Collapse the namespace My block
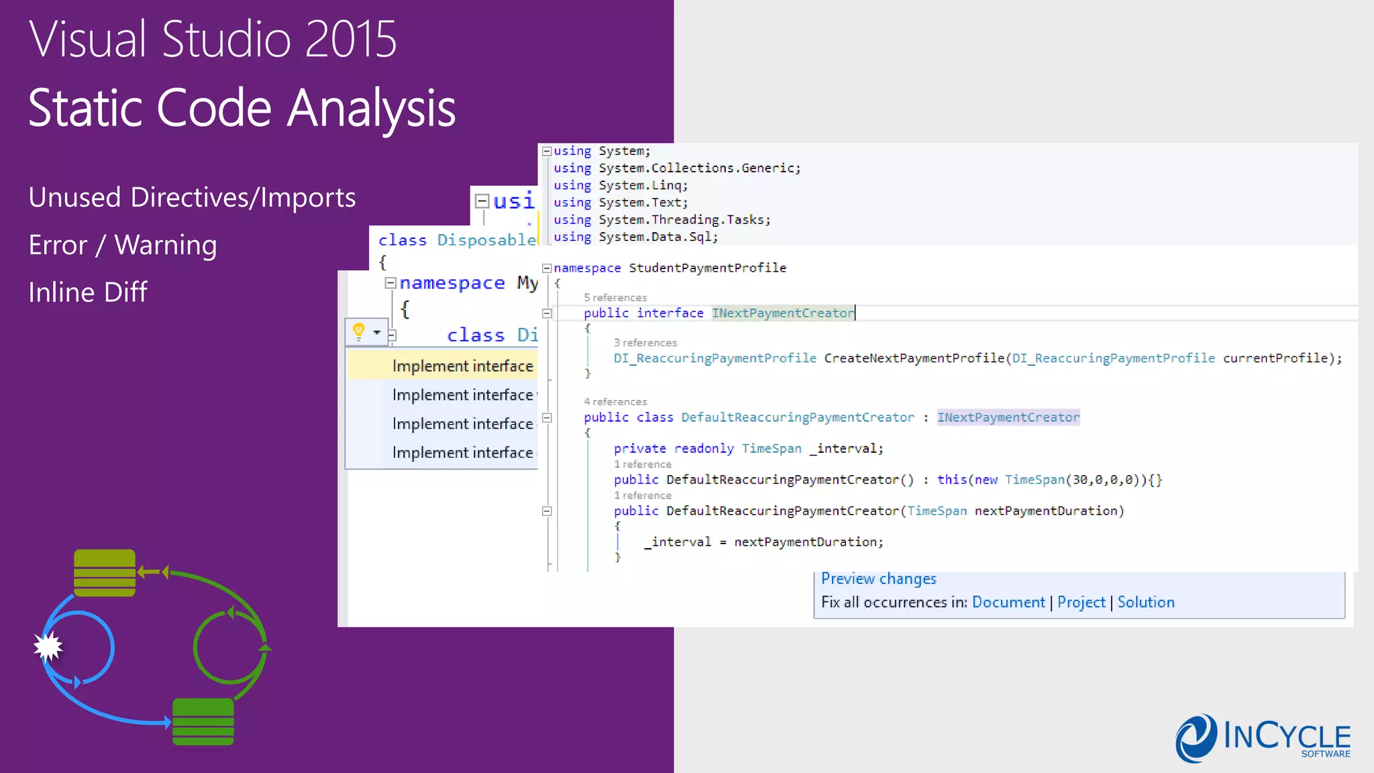1374x773 pixels. coord(390,283)
